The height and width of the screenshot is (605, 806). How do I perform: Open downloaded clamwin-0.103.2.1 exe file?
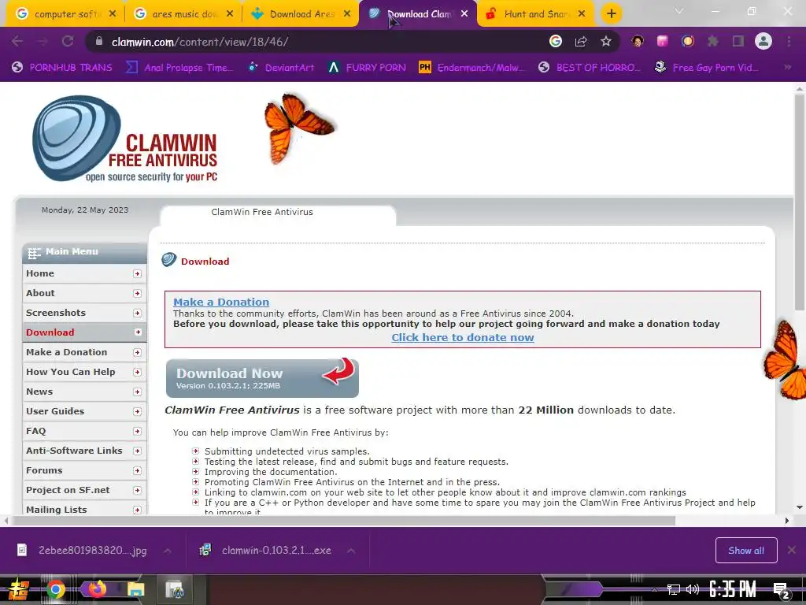tap(268, 551)
